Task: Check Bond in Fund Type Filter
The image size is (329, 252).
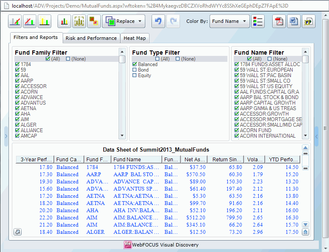Action: tap(135, 70)
